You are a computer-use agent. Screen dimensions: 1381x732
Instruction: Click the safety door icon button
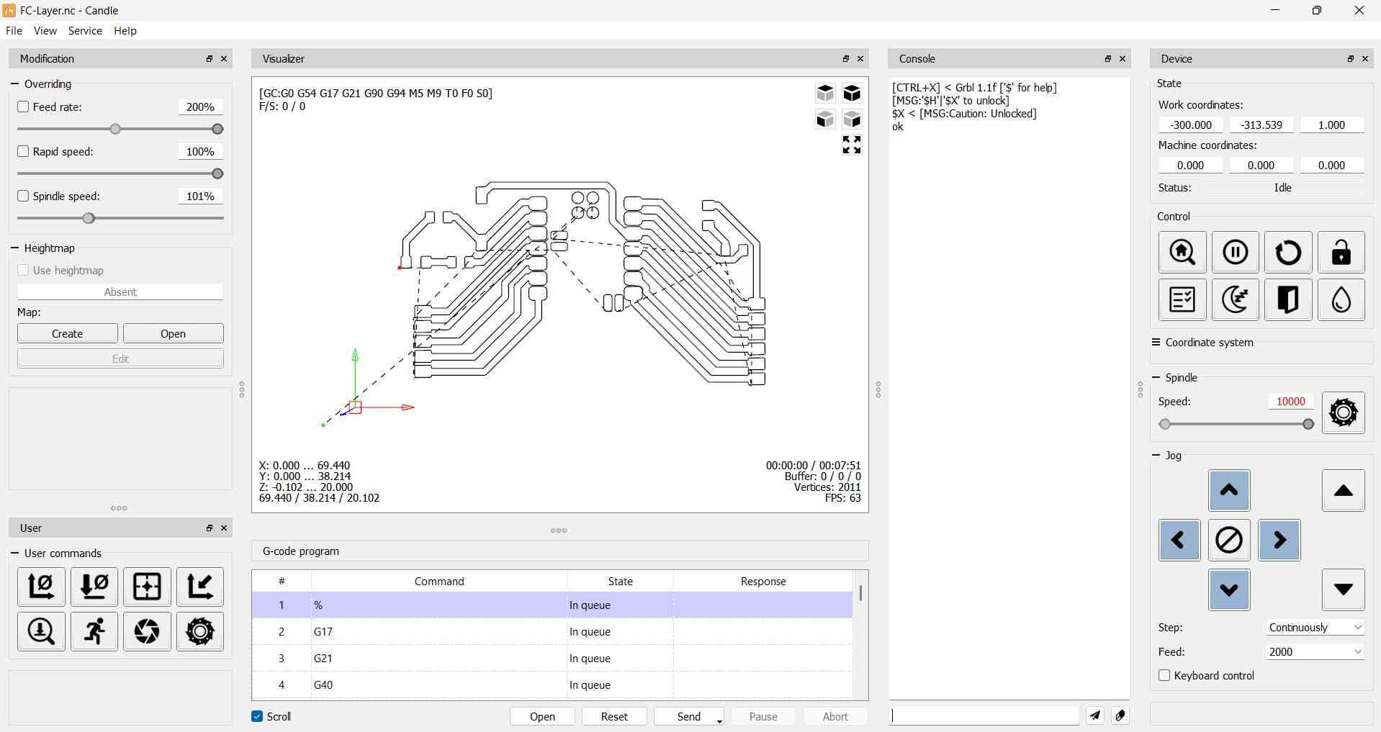[x=1288, y=299]
